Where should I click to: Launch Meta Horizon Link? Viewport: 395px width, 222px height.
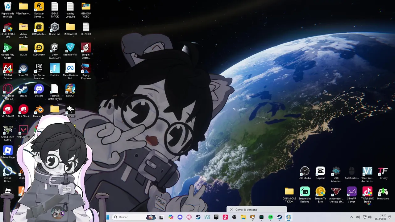[70, 72]
